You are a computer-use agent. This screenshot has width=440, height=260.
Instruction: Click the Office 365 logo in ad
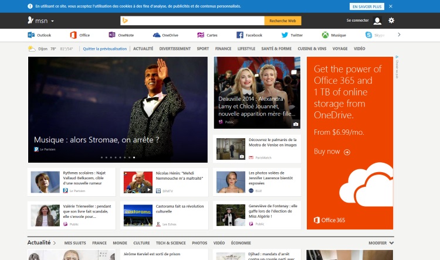tap(329, 220)
